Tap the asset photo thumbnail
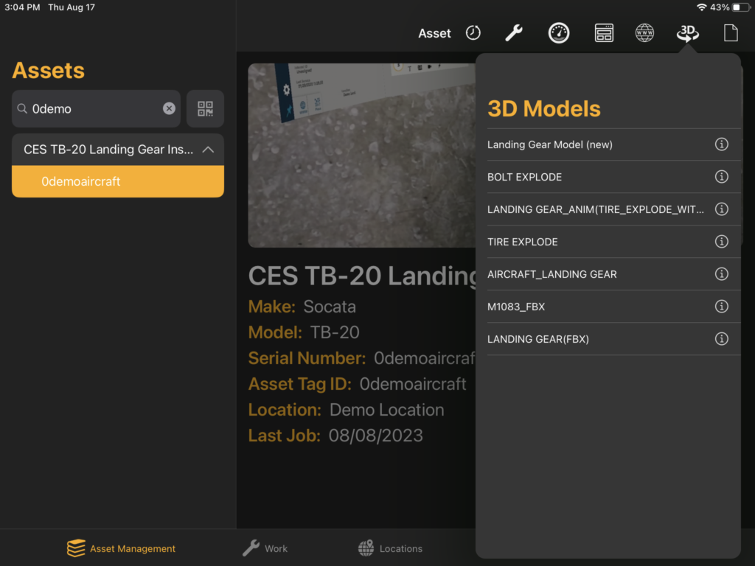The width and height of the screenshot is (755, 566). [363, 155]
